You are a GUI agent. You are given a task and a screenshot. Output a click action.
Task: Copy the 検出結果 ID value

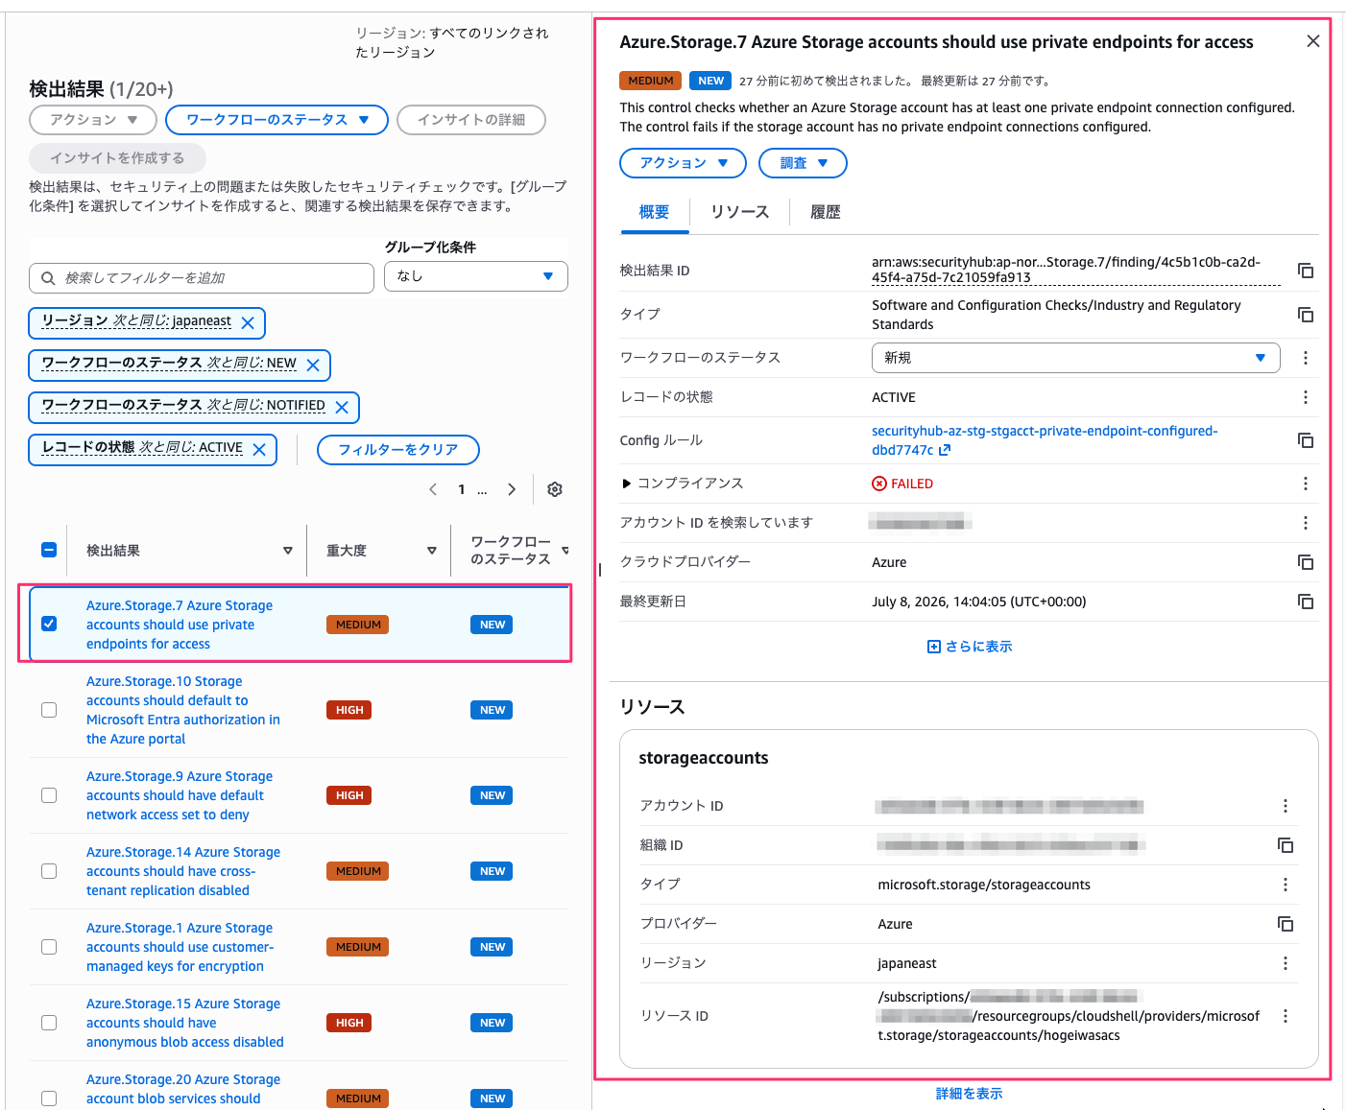point(1306,271)
